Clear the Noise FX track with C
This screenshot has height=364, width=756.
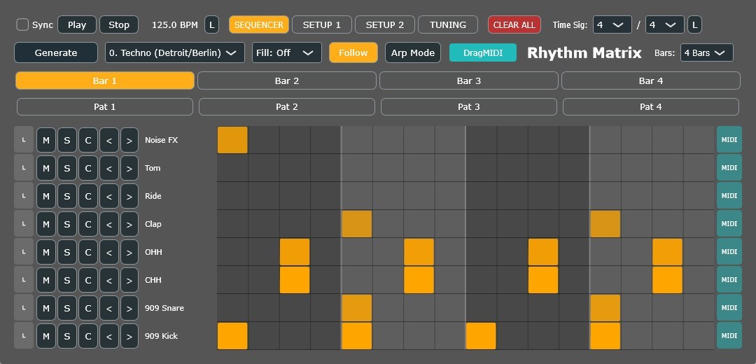[x=88, y=140]
